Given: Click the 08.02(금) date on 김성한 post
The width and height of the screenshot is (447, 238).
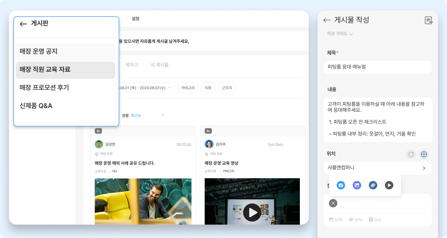Looking at the screenshot, I should [184, 144].
